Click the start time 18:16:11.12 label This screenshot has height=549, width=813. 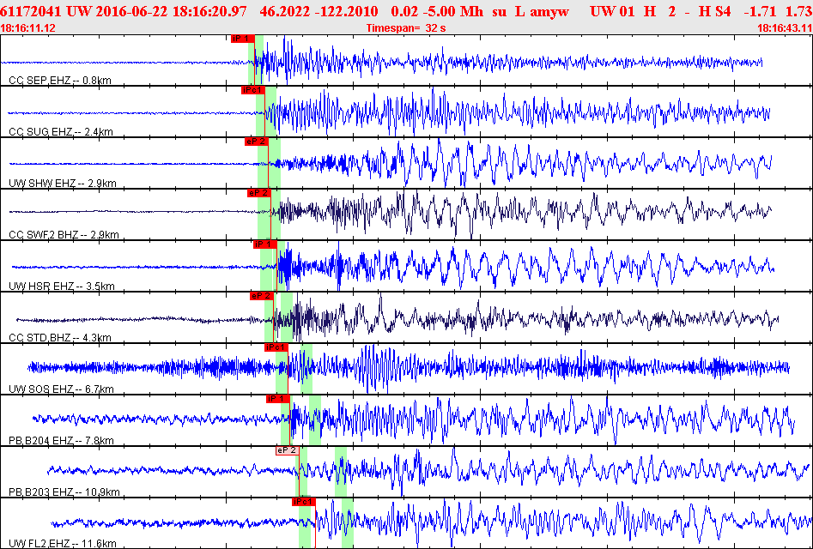click(29, 28)
